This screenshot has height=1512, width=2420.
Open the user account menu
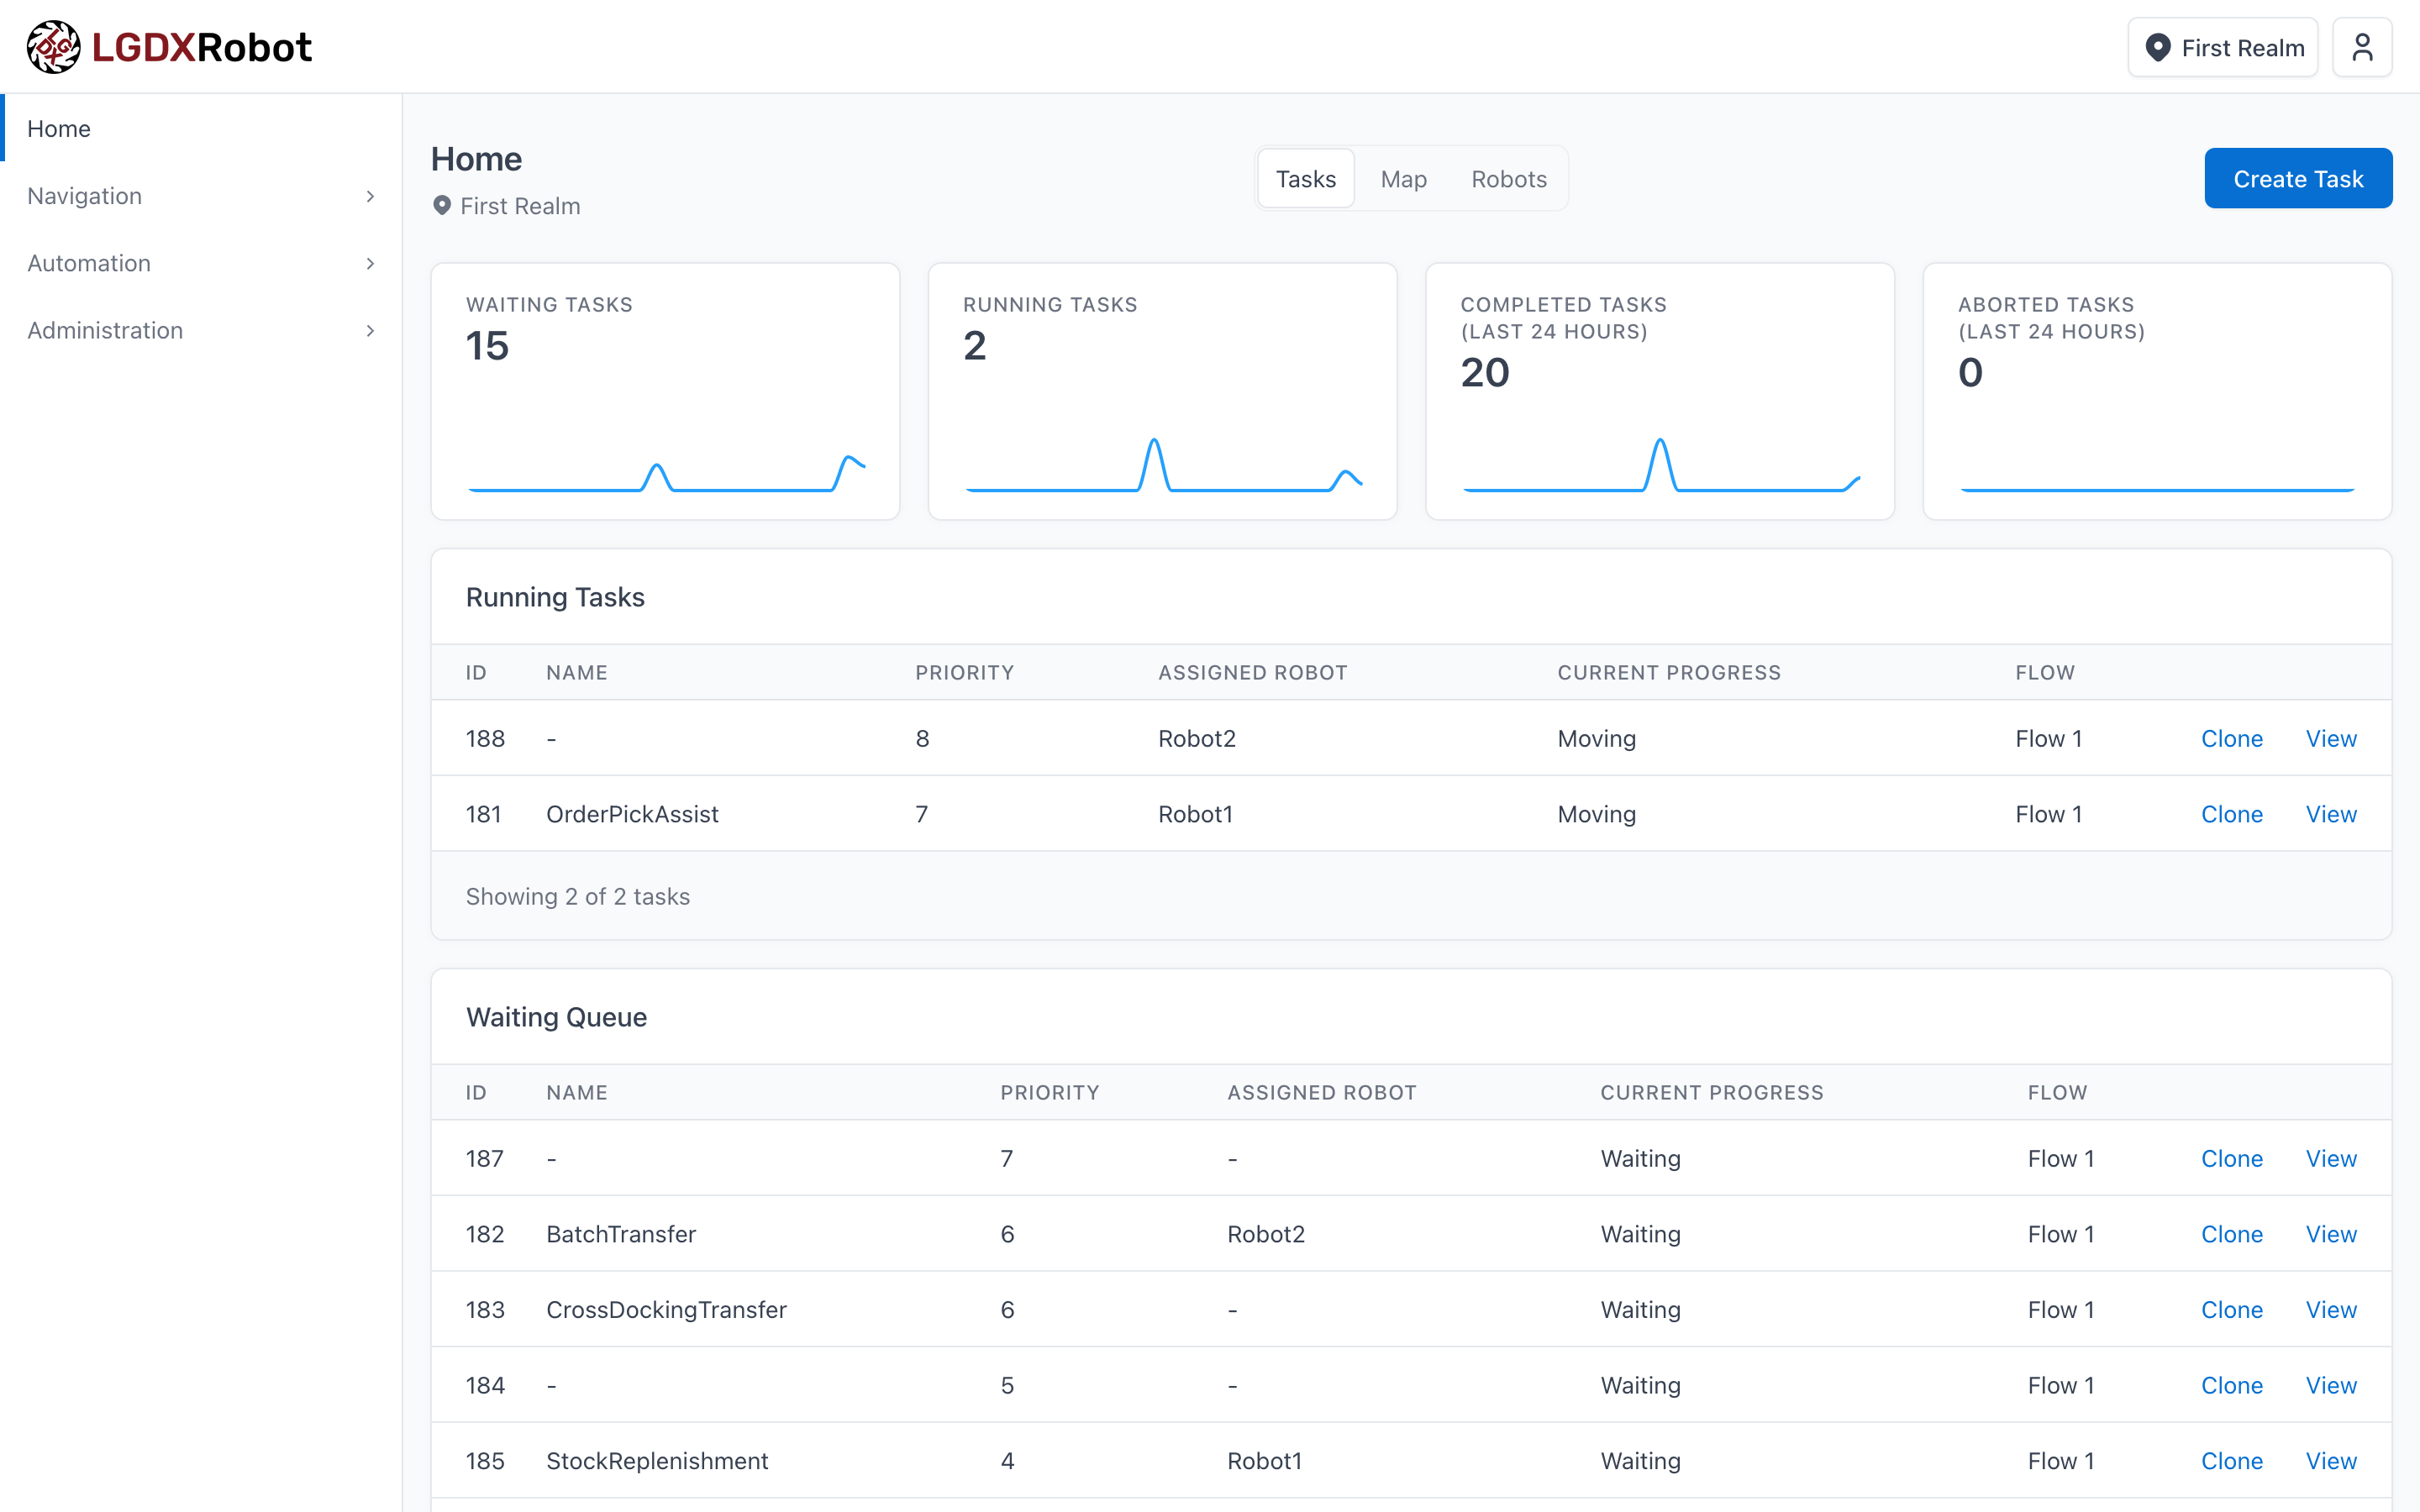(x=2362, y=46)
